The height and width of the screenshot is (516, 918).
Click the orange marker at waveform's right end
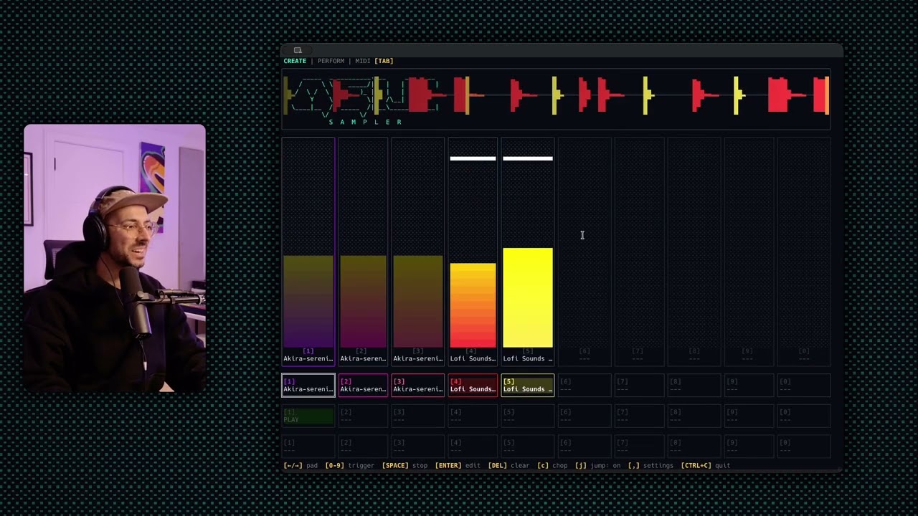(827, 95)
